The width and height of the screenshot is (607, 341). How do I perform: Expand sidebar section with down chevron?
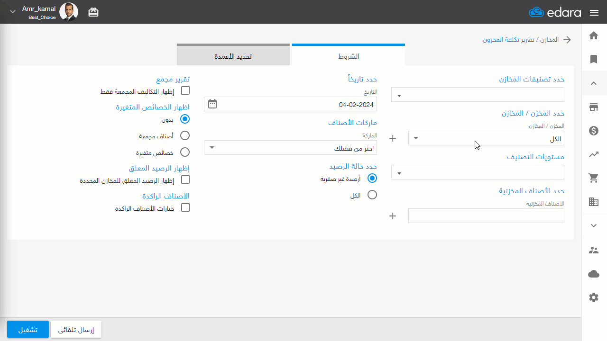click(594, 225)
